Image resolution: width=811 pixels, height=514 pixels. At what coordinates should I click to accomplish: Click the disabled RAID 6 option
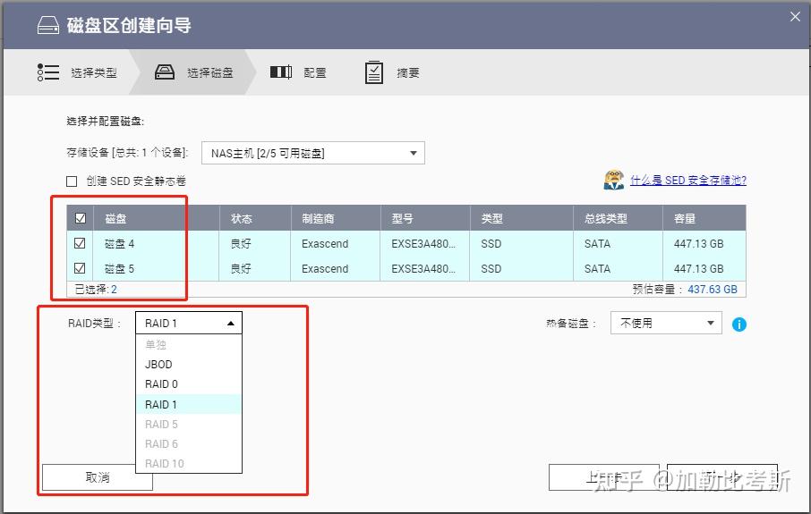[189, 443]
